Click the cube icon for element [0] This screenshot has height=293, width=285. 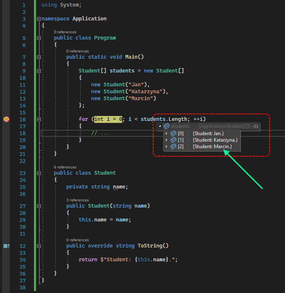[173, 133]
